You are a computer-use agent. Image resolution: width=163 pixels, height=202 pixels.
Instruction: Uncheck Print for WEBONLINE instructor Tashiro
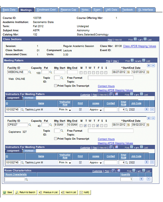pyautogui.click(x=80, y=110)
